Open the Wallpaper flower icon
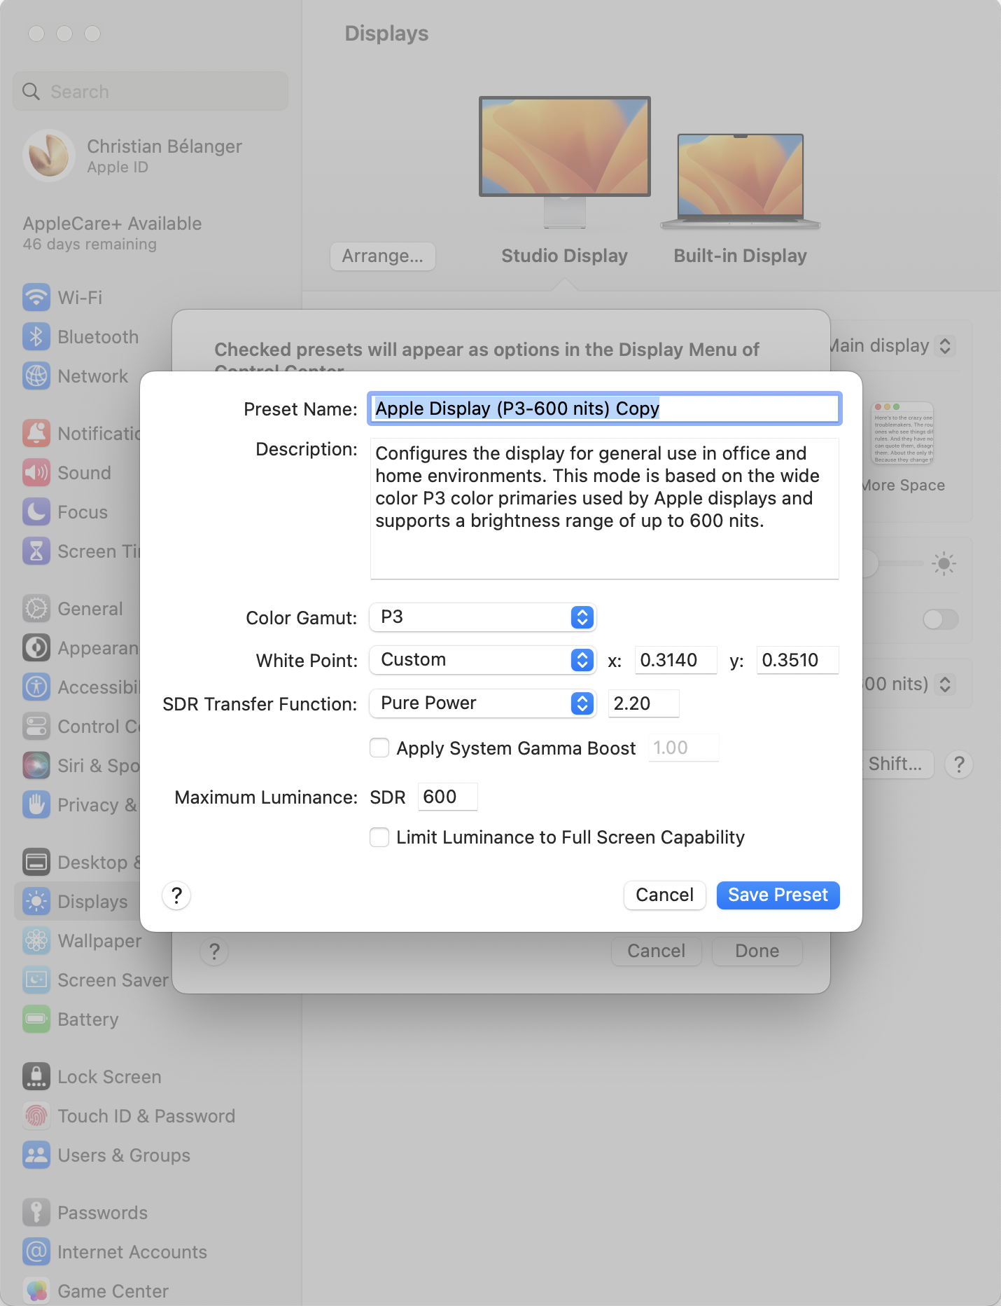 pos(36,941)
